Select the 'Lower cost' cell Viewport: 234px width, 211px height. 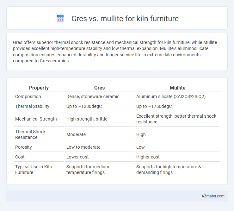77,157
